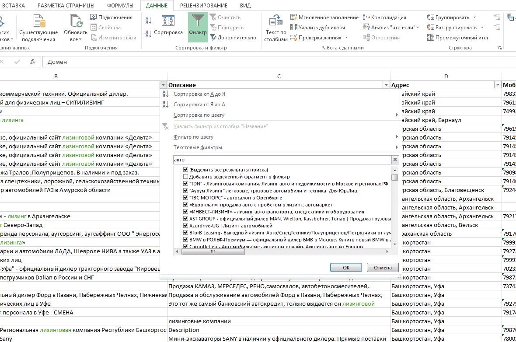Confirm filter with OK button
The width and height of the screenshot is (516, 342).
(x=346, y=268)
